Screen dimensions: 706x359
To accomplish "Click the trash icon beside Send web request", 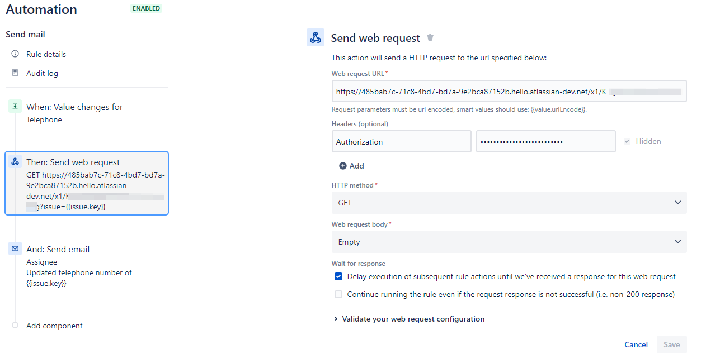I will [x=430, y=38].
